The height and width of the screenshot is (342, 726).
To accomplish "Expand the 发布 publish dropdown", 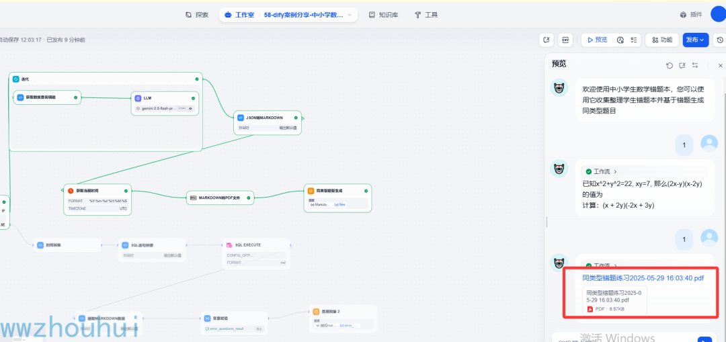I will (x=696, y=40).
